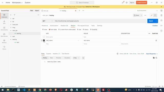Click the Create Account button
The height and width of the screenshot is (92, 164).
[x=141, y=3]
